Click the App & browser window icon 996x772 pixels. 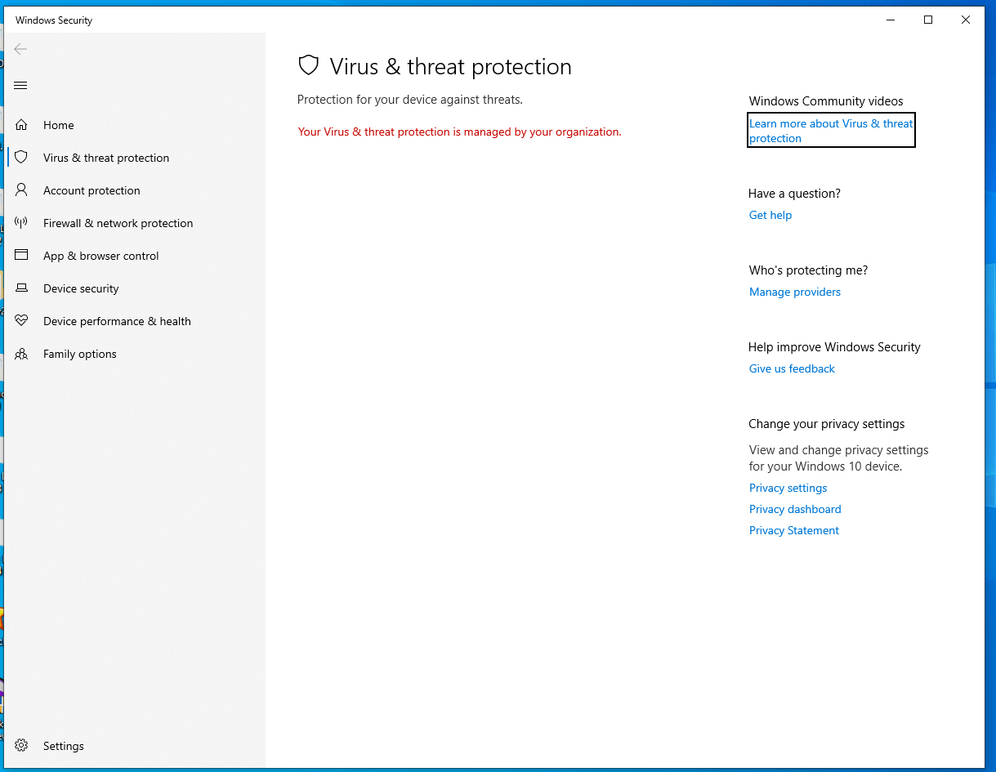pos(21,256)
